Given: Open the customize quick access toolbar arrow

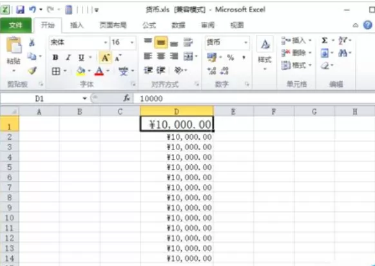Looking at the screenshot, I should coord(97,10).
